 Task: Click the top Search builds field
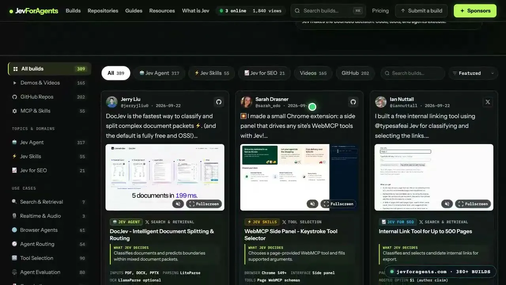coord(328,11)
